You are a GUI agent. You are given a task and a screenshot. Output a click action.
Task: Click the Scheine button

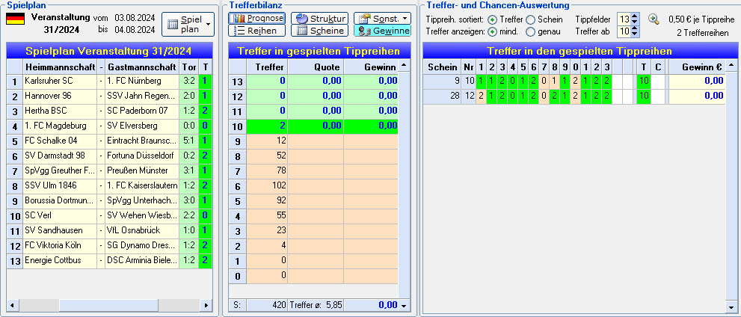[319, 31]
